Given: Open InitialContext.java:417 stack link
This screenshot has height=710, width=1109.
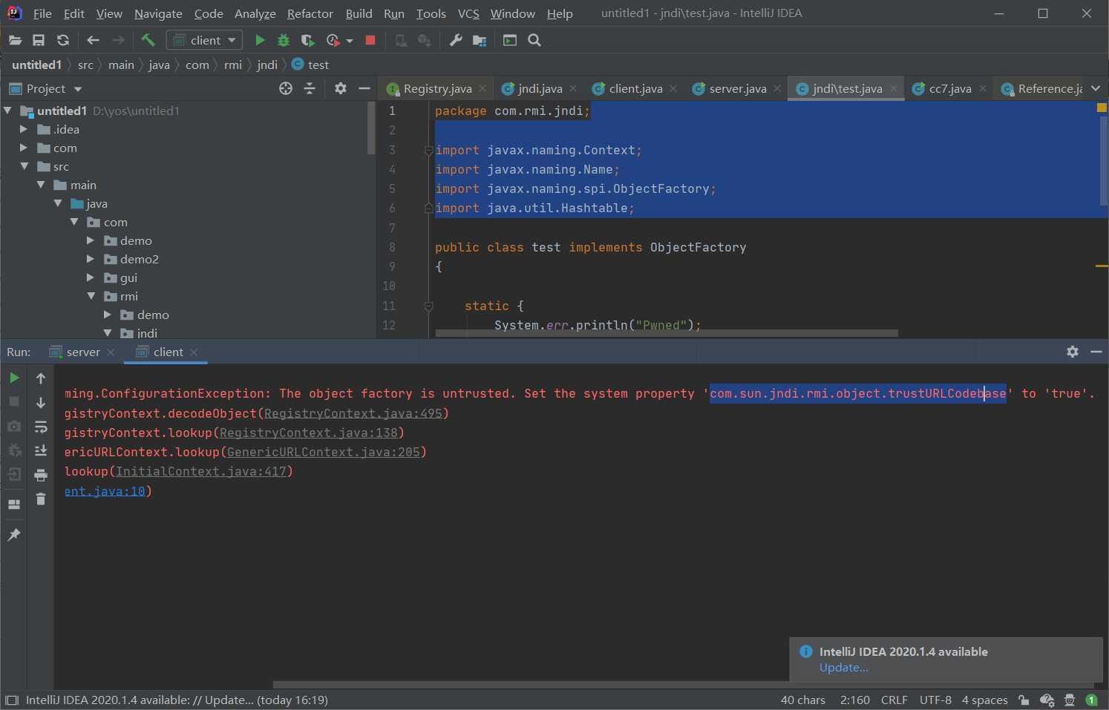Looking at the screenshot, I should pos(201,471).
